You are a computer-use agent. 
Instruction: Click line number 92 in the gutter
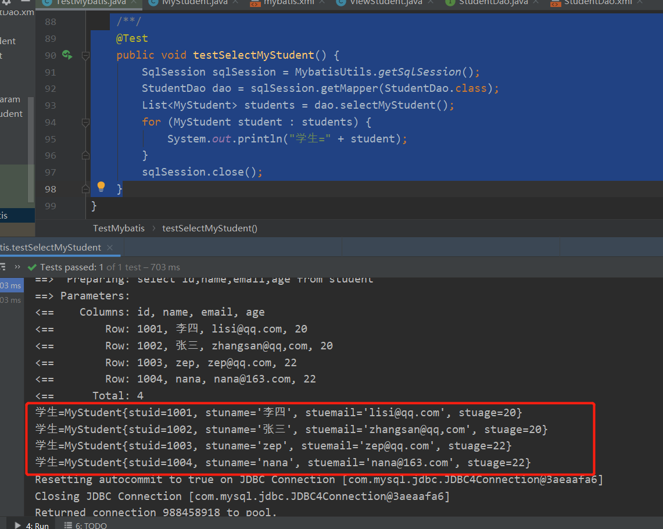[51, 89]
